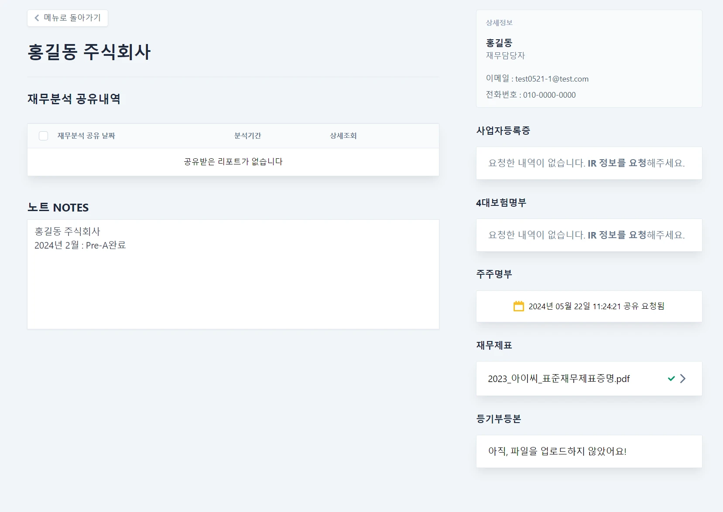This screenshot has width=723, height=512.
Task: Click the green checkmark icon
Action: pos(671,379)
